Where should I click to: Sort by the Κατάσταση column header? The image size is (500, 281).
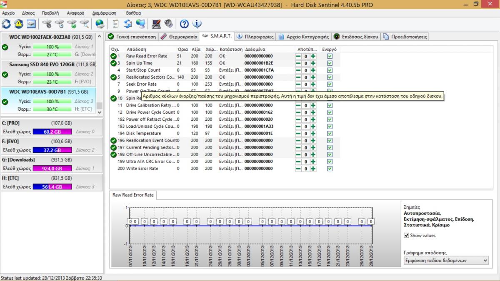point(231,49)
